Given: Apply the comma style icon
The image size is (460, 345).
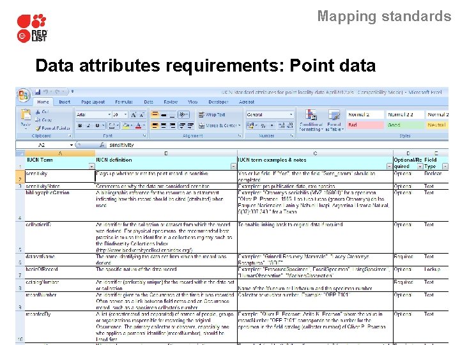Looking at the screenshot, I should (272, 126).
